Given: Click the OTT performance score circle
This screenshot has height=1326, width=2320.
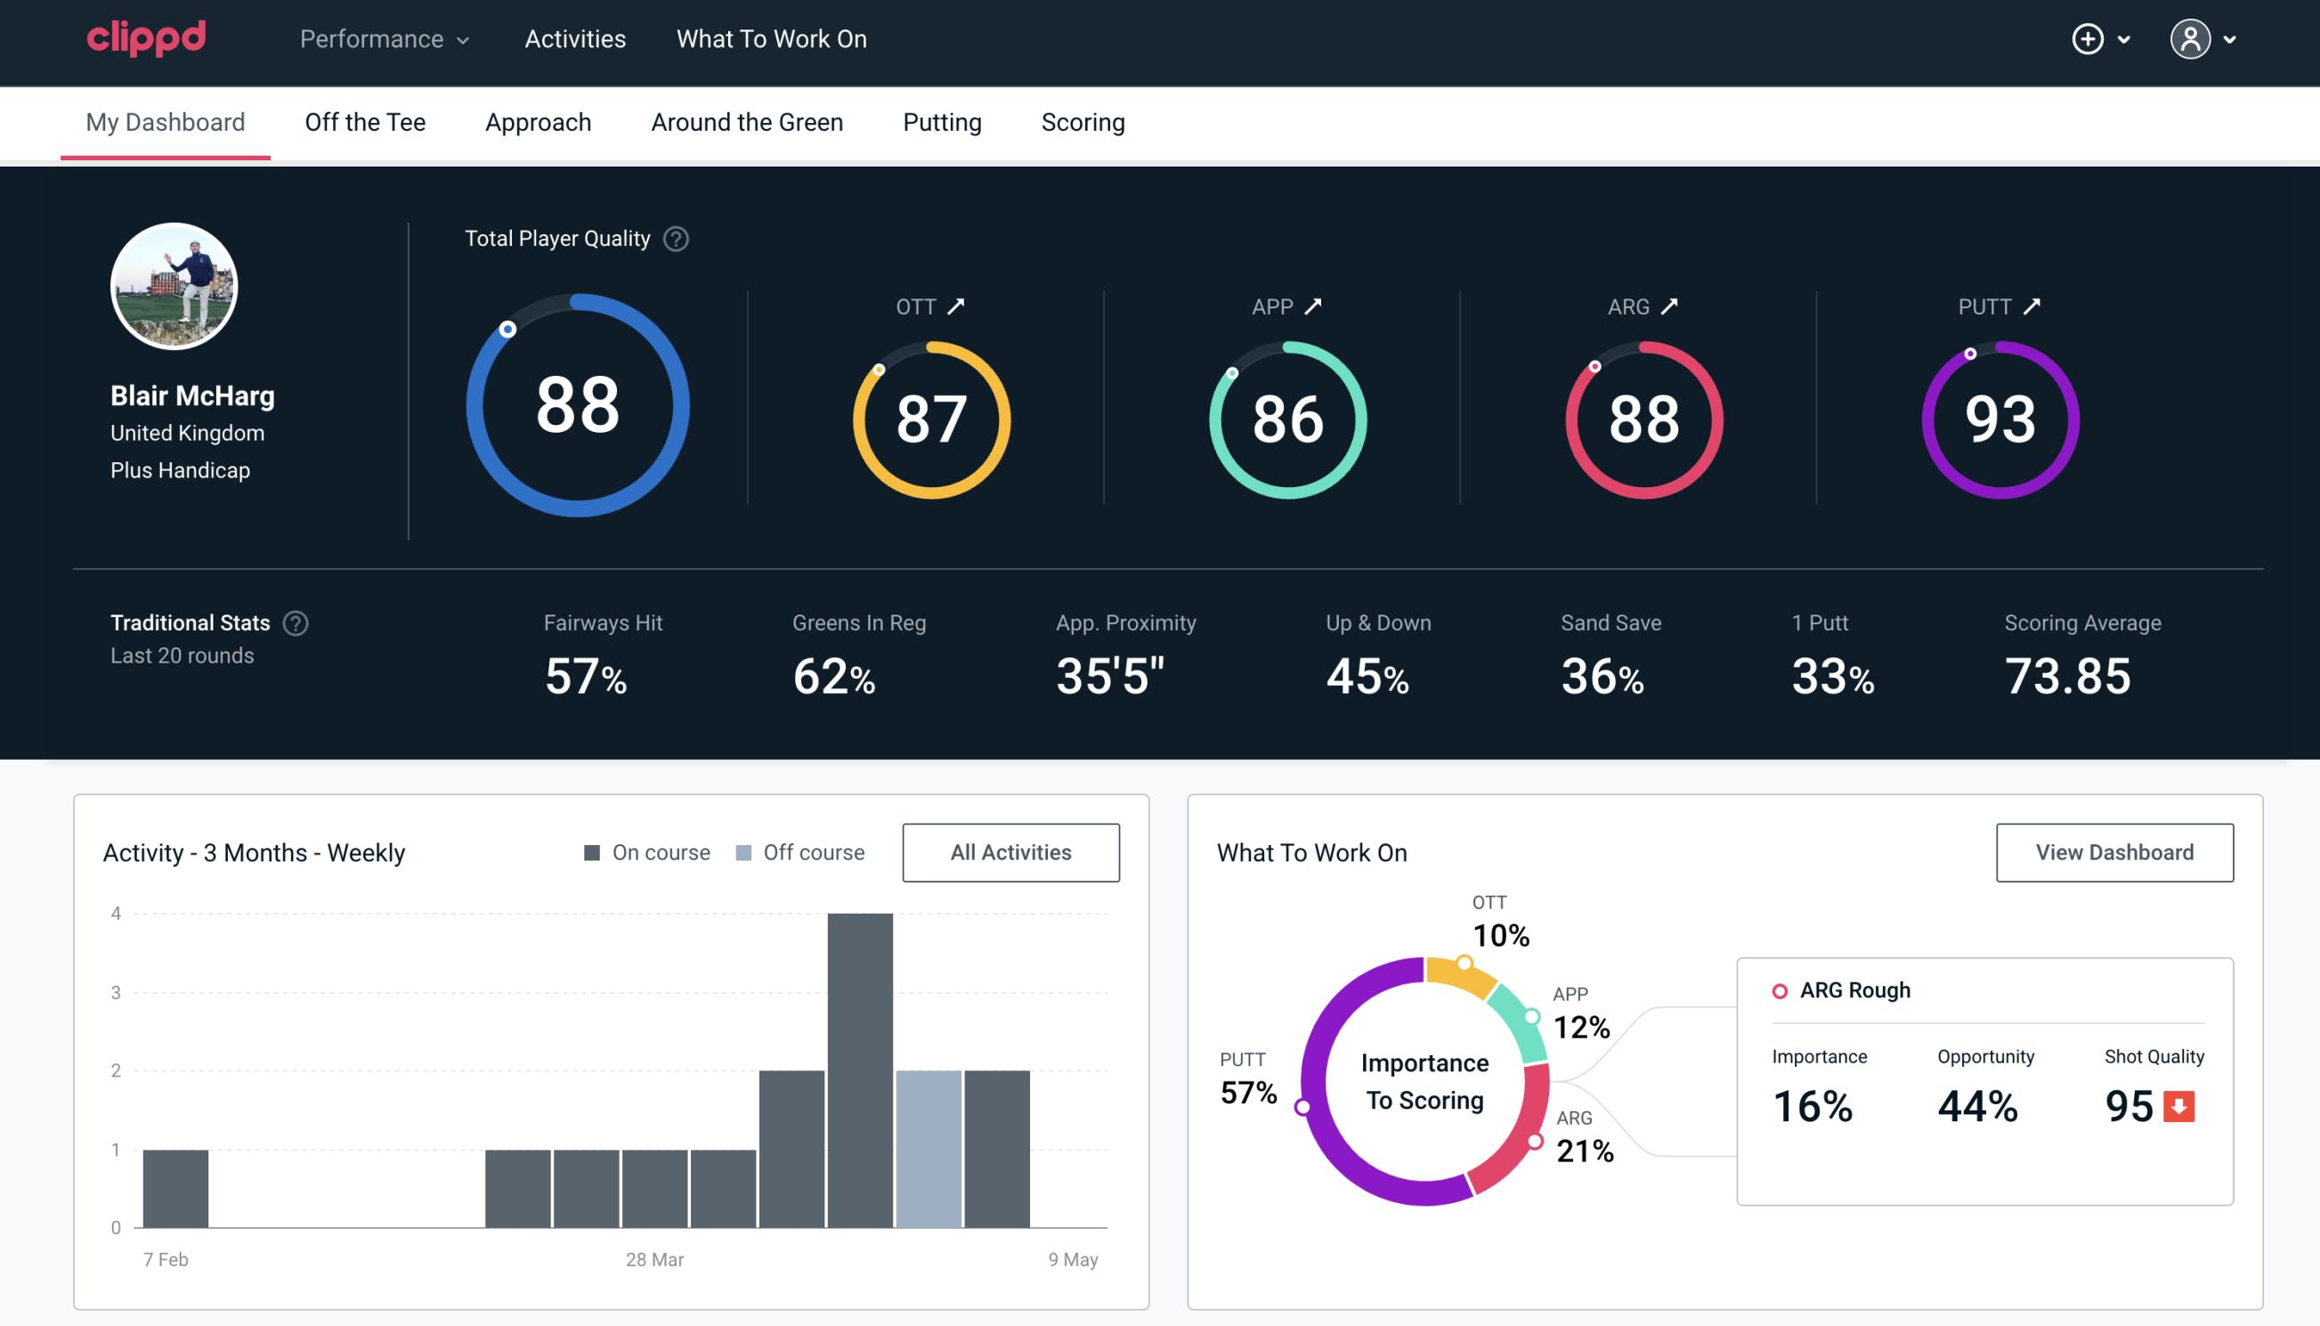Looking at the screenshot, I should click(x=930, y=418).
